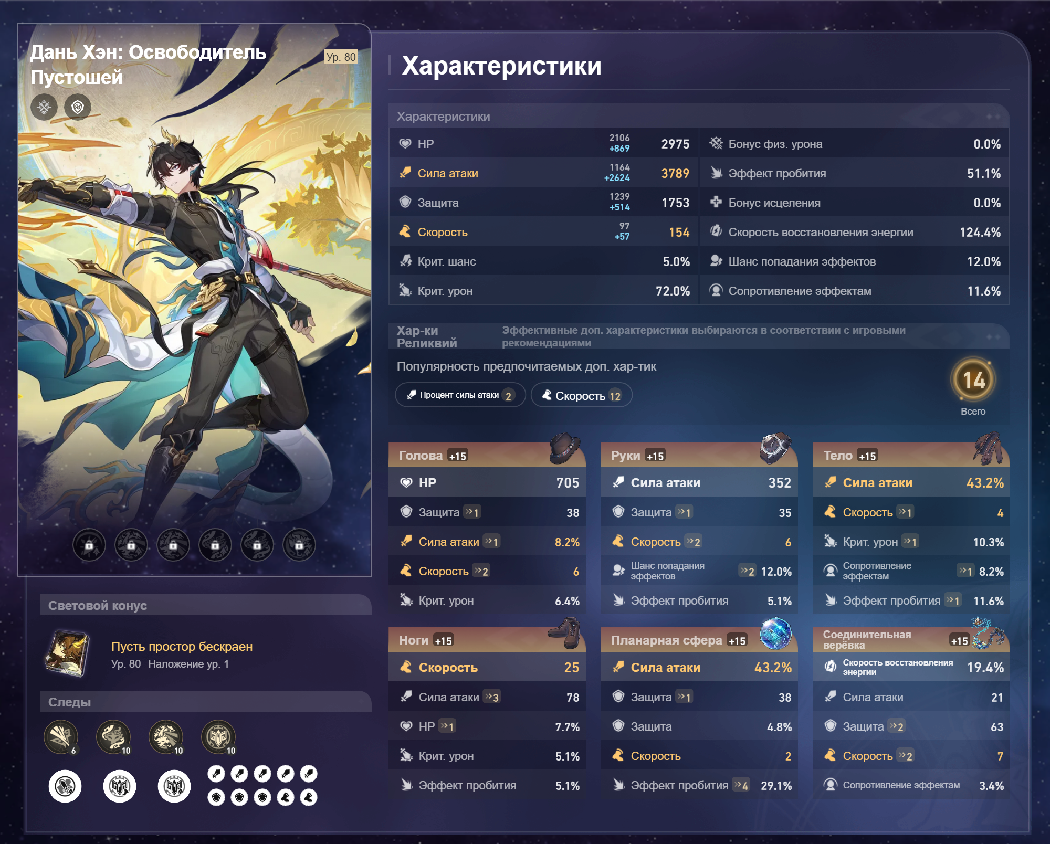
Task: Click the Сила атаки icon in the stats table
Action: click(405, 173)
